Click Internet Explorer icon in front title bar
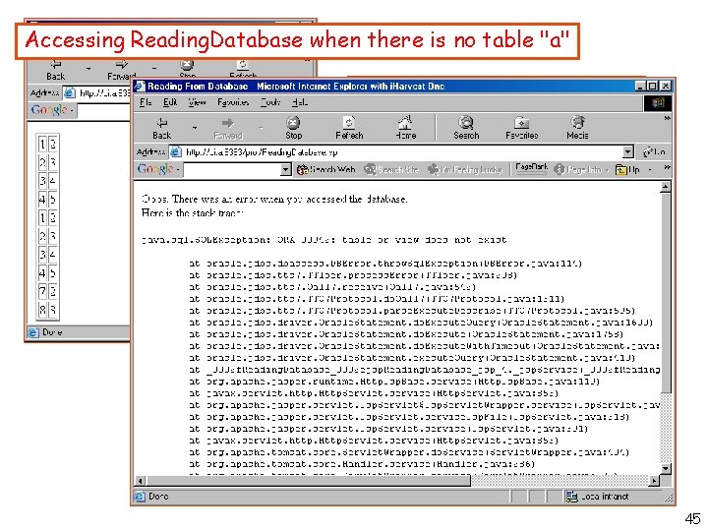 coord(140,86)
